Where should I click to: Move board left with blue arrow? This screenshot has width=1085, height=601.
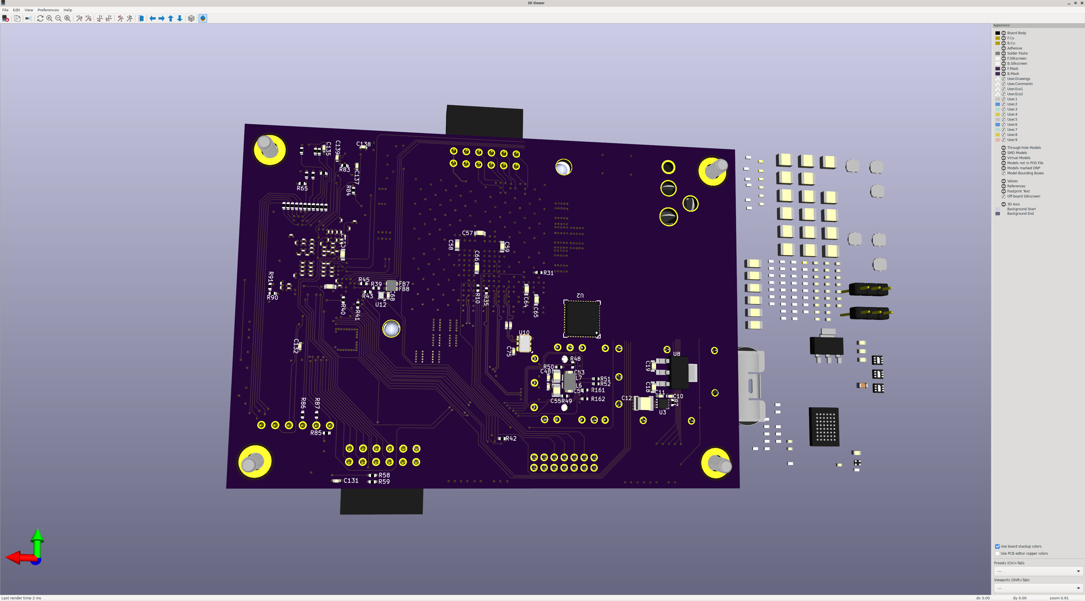coord(153,19)
